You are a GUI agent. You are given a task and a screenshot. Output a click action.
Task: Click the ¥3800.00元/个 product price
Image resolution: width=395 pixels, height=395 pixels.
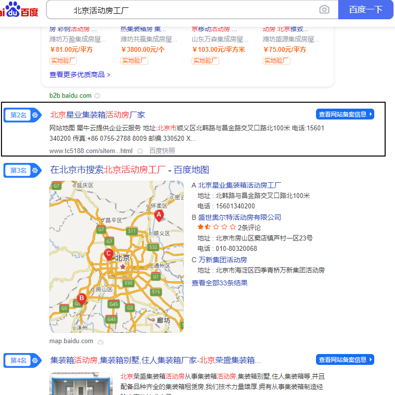coord(143,49)
